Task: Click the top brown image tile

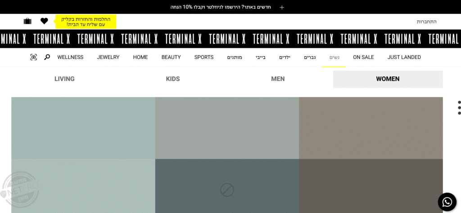Action: [371, 128]
